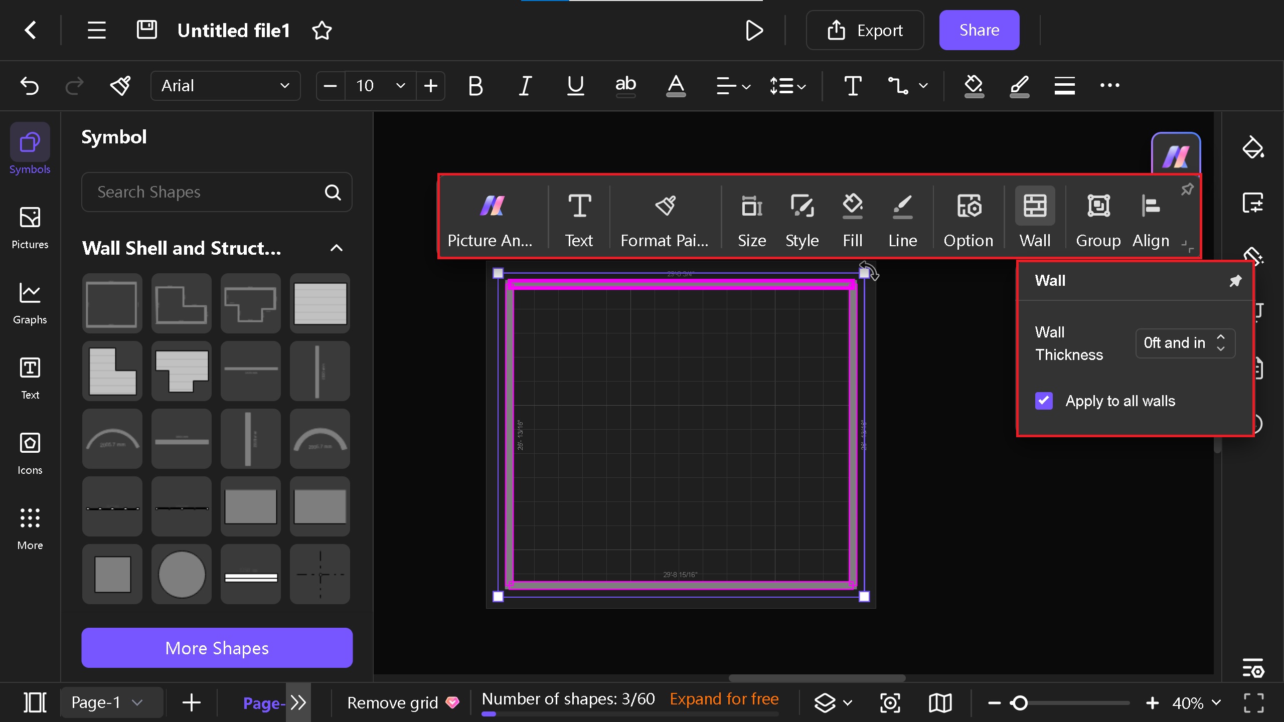
Task: Open the More sidebar tab
Action: coord(30,528)
